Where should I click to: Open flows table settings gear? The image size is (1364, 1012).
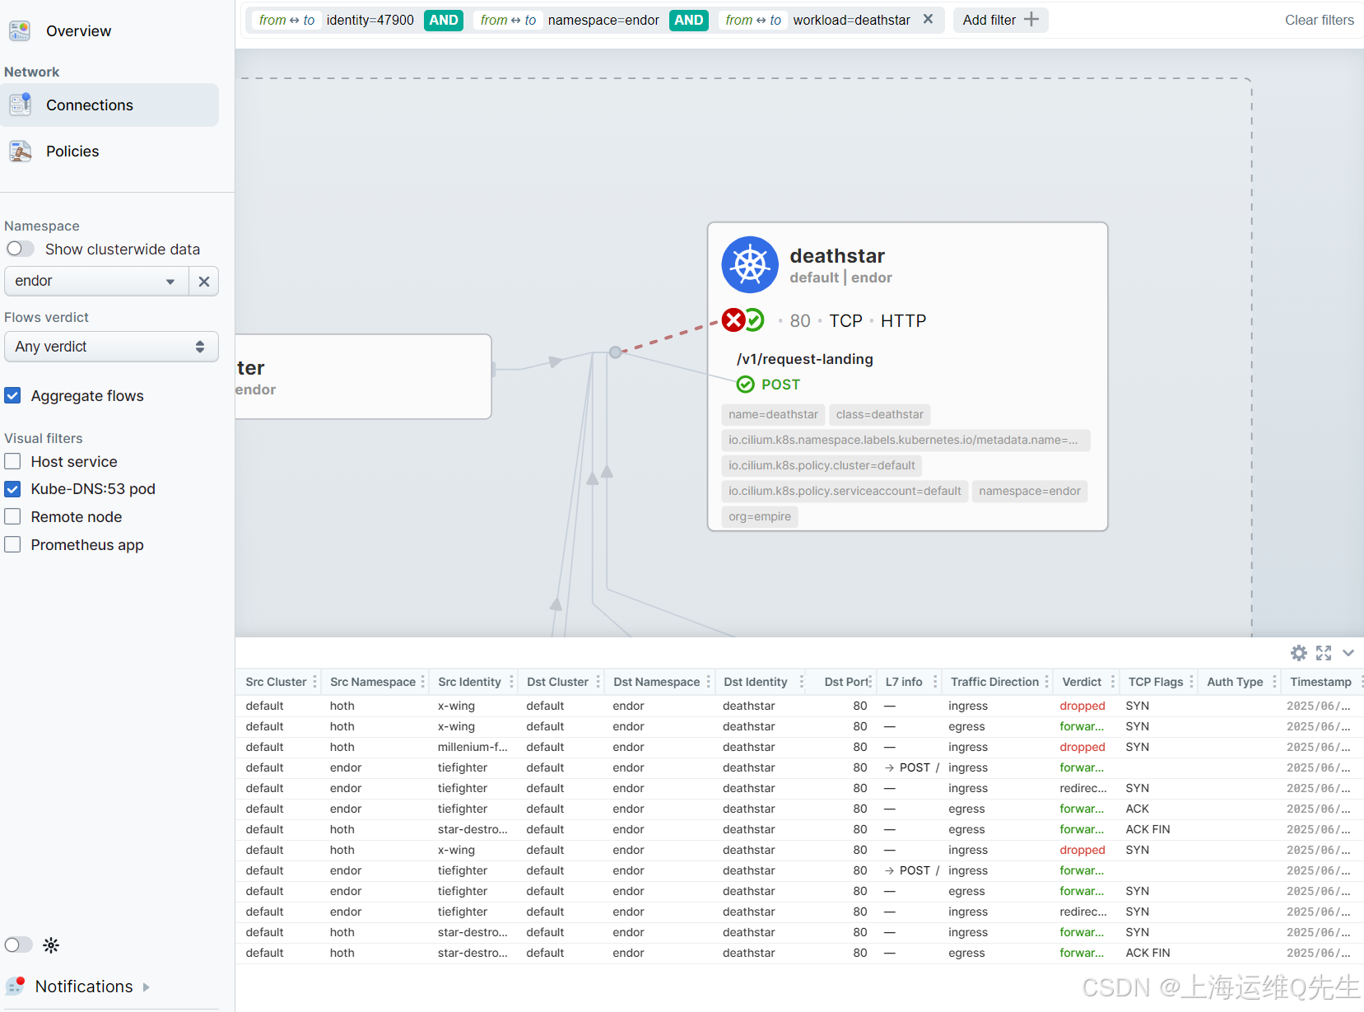click(1299, 653)
